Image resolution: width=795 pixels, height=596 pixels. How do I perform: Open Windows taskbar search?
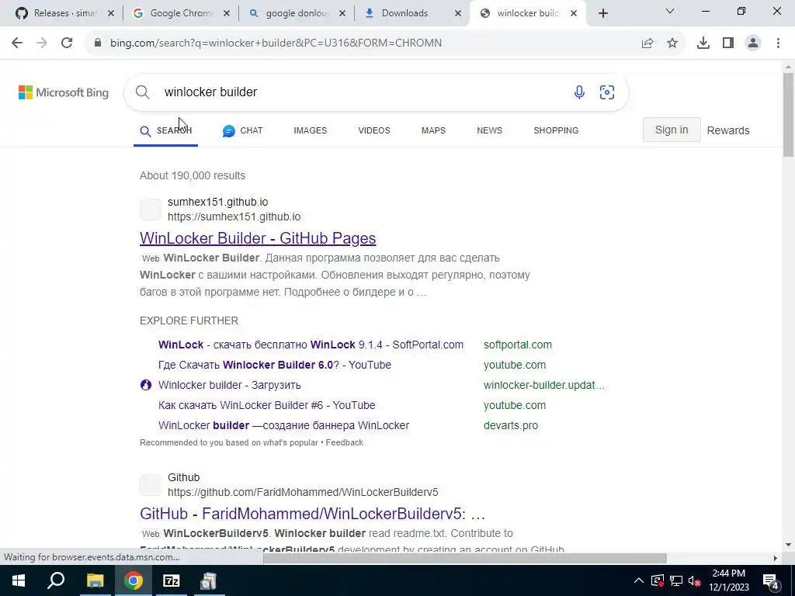(56, 580)
